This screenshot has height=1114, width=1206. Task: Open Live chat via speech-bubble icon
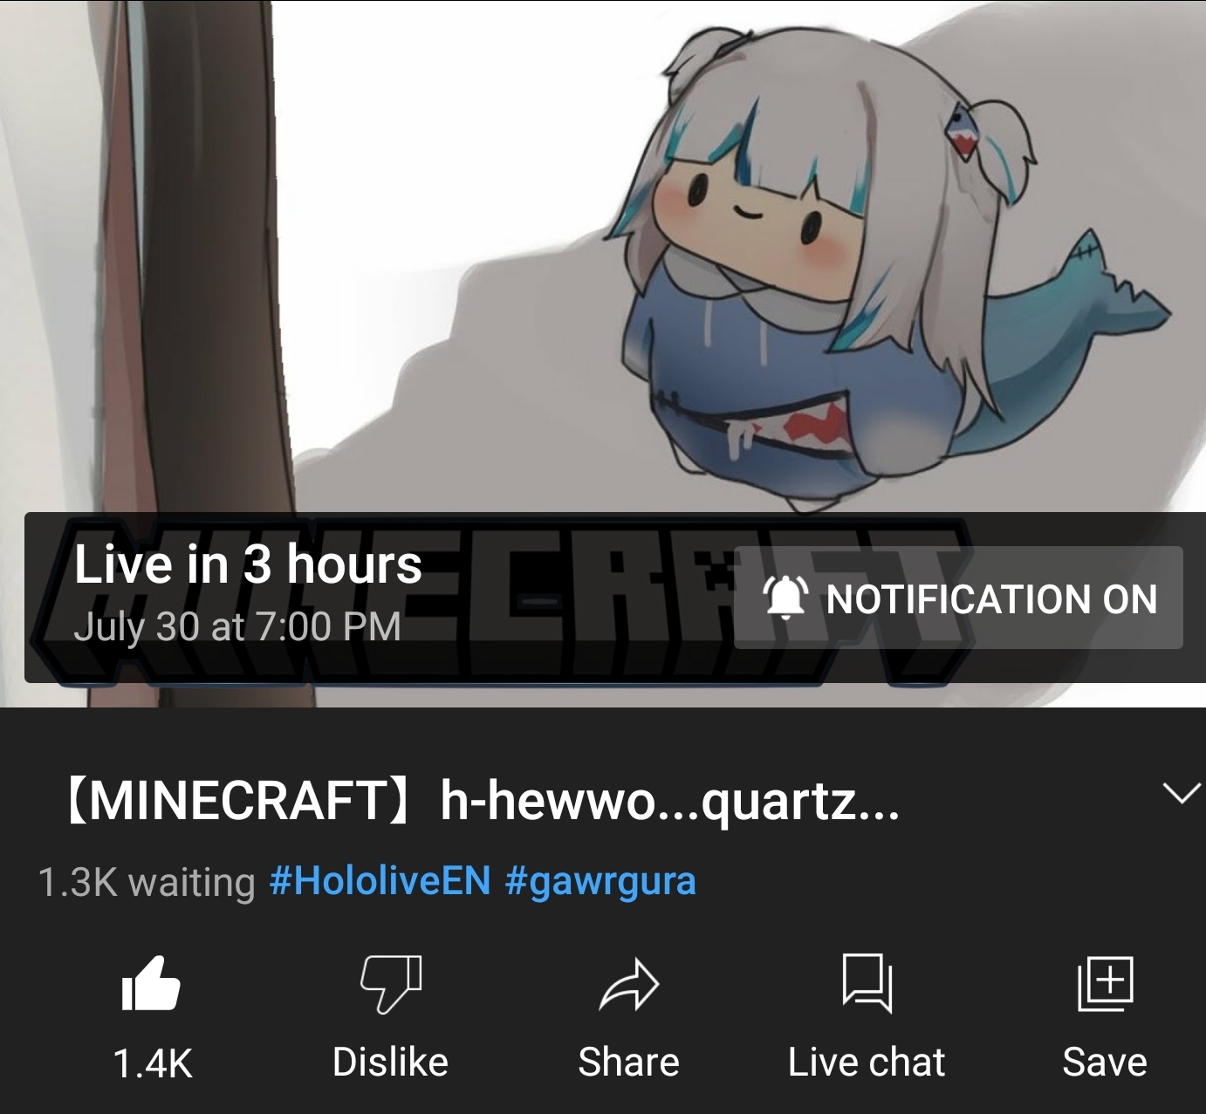click(867, 983)
